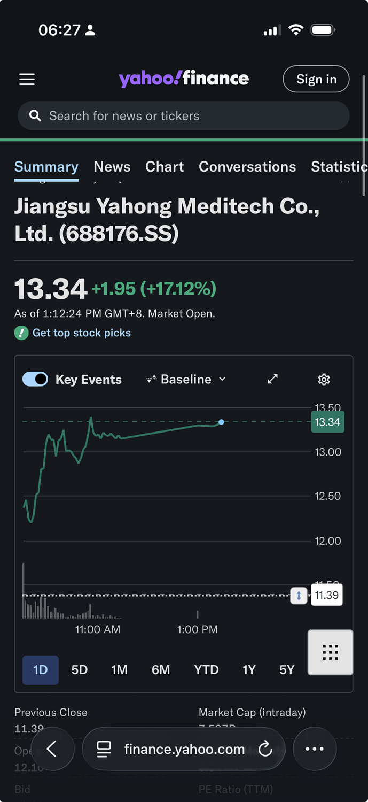
Task: Choose the YTD time range
Action: click(x=206, y=670)
